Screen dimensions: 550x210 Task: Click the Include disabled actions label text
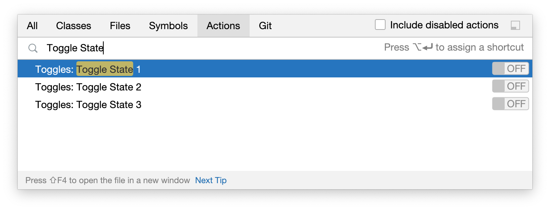444,25
